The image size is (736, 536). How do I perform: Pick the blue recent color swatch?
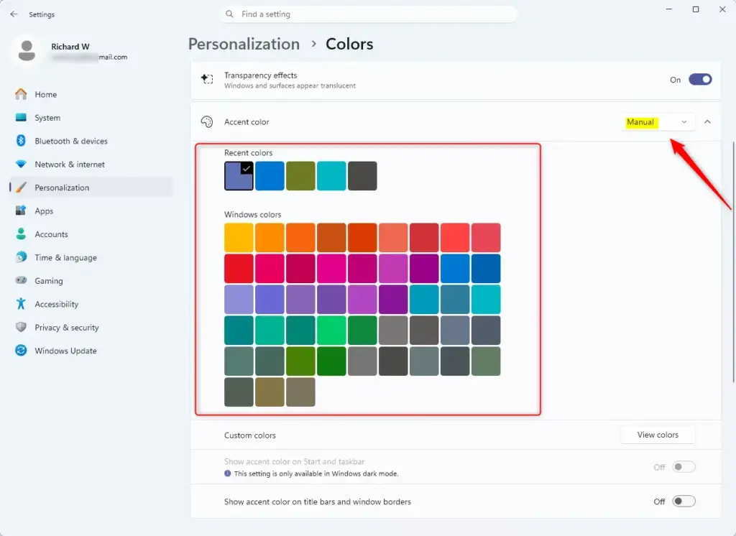(270, 175)
